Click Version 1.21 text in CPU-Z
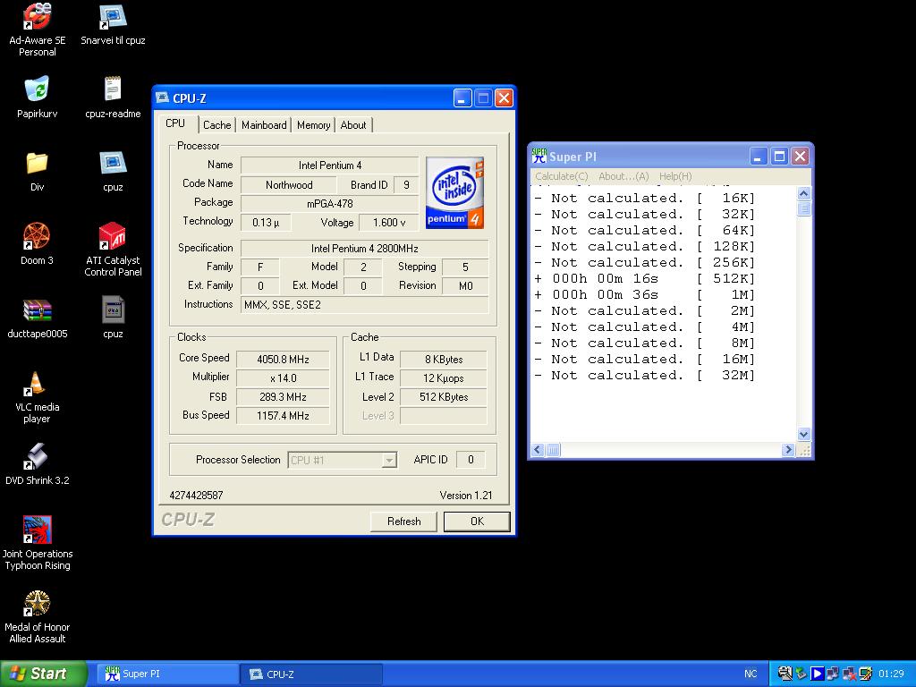 pyautogui.click(x=465, y=496)
